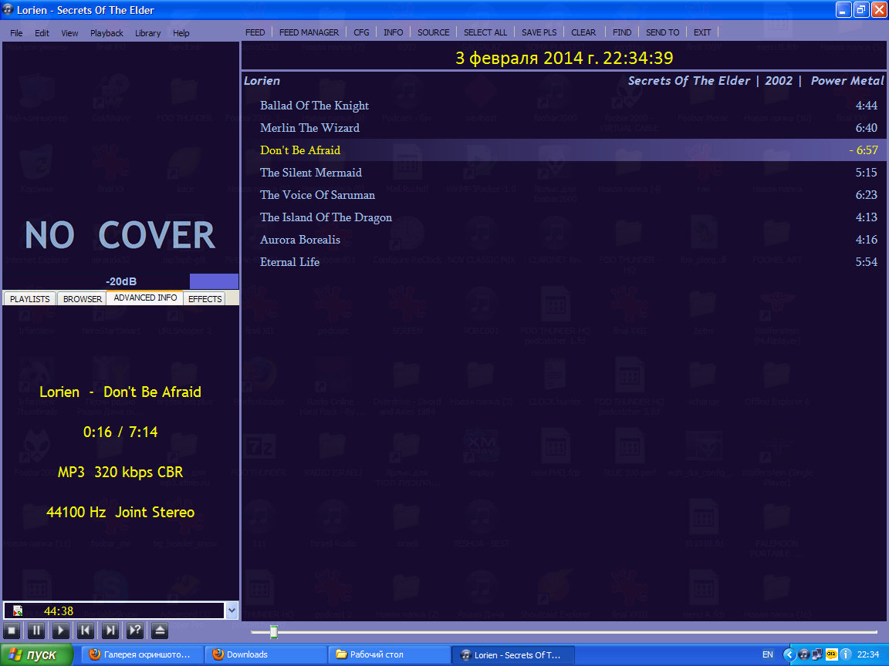Open the playlist dropdown showing 44:38

(232, 610)
